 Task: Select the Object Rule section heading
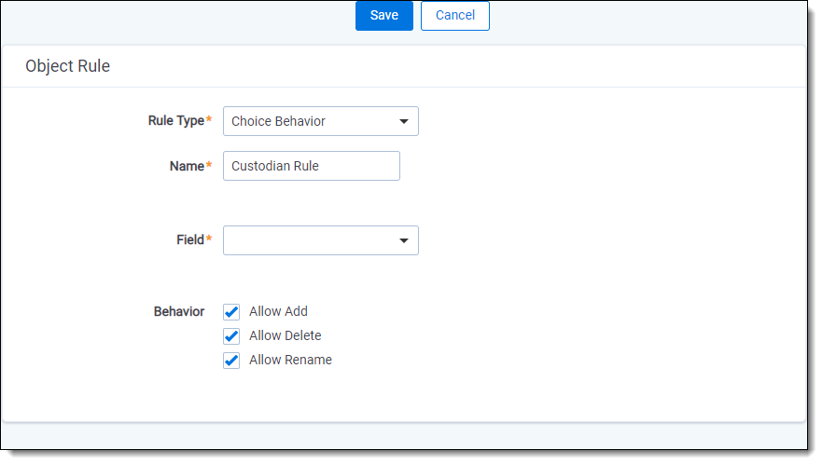67,66
